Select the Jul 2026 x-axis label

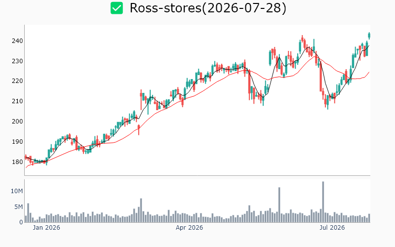[x=332, y=228]
